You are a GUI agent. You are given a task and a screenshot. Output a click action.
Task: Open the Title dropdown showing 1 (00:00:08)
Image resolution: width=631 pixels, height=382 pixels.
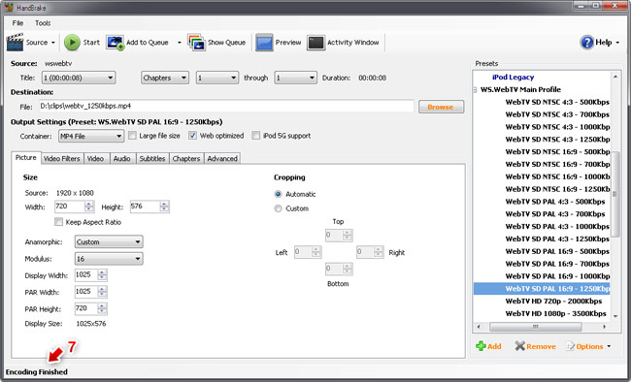(79, 78)
